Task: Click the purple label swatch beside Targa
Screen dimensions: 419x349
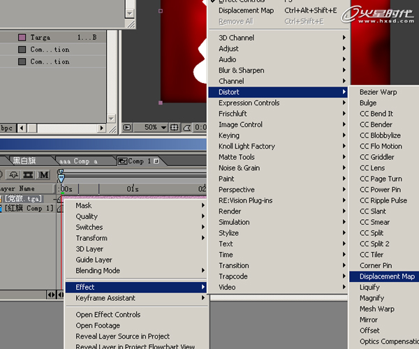Action: 22,37
